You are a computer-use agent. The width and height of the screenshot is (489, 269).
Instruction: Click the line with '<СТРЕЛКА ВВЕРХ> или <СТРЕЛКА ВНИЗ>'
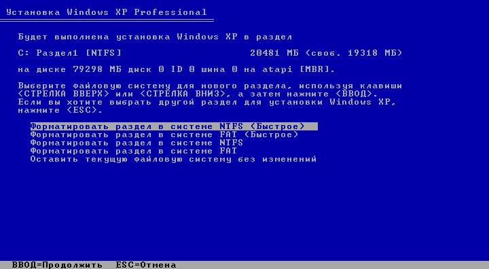[198, 94]
